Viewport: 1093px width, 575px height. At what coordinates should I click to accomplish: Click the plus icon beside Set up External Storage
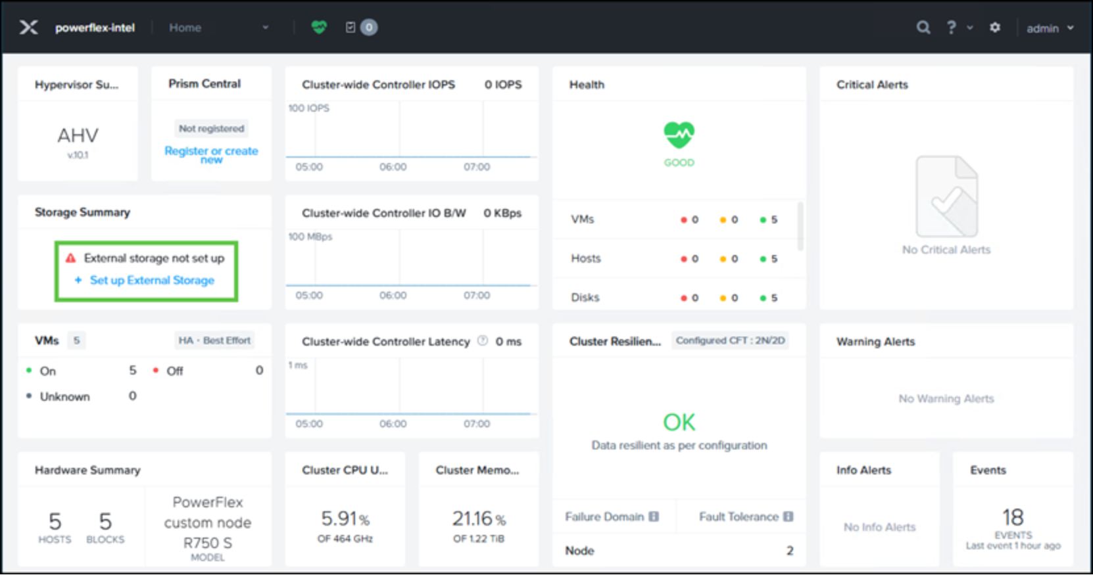(78, 280)
